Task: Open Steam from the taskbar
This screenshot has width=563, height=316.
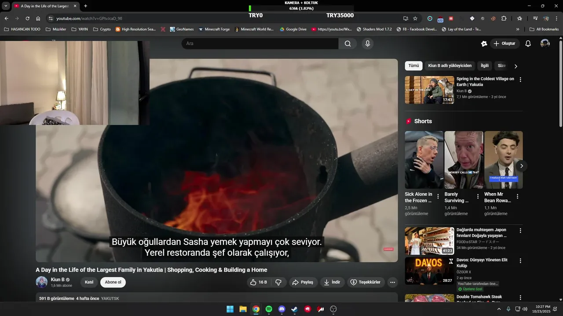Action: coord(295,309)
